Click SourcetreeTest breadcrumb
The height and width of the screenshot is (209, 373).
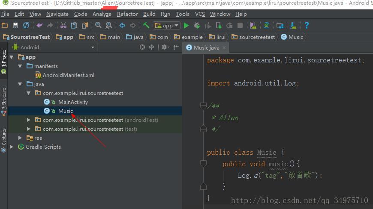coord(27,37)
